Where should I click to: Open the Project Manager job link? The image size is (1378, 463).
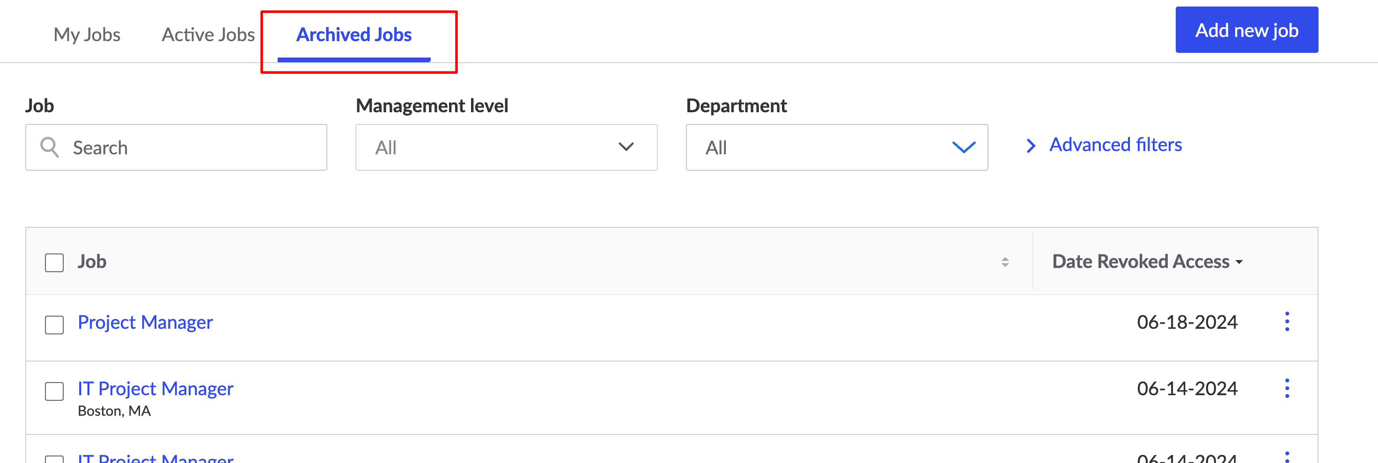tap(145, 322)
